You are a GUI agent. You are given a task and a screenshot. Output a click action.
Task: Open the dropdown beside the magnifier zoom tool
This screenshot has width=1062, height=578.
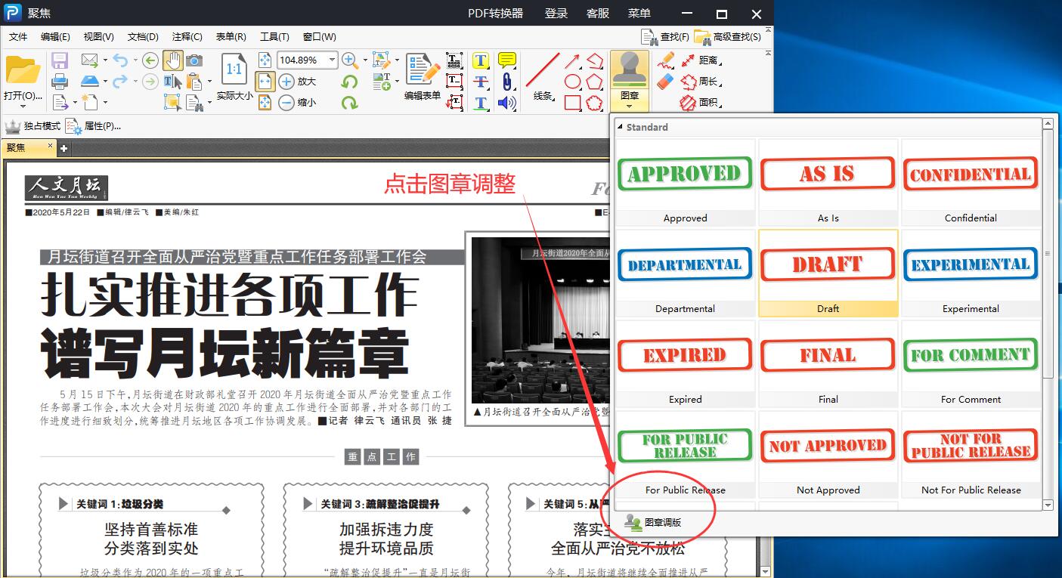click(x=365, y=60)
